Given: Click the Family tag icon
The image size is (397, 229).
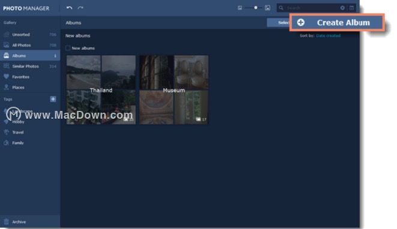Looking at the screenshot, I should click(7, 143).
